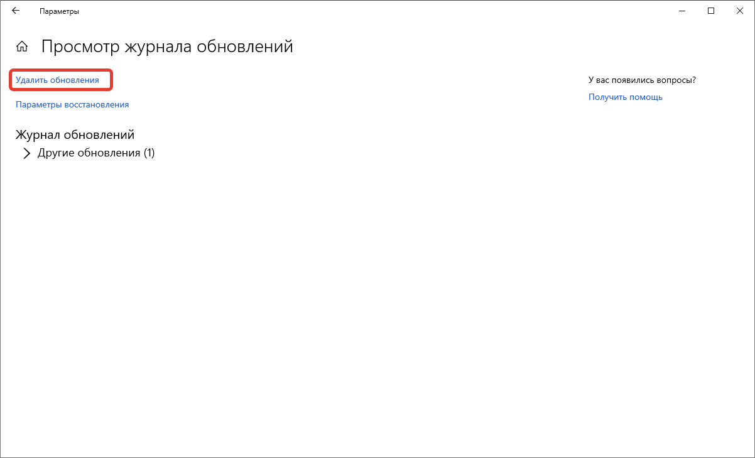
Task: Open the Удалить обновления link
Action: tap(57, 80)
